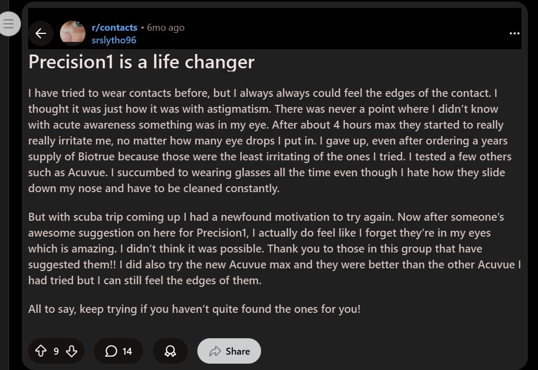Give an award to the post

click(170, 351)
